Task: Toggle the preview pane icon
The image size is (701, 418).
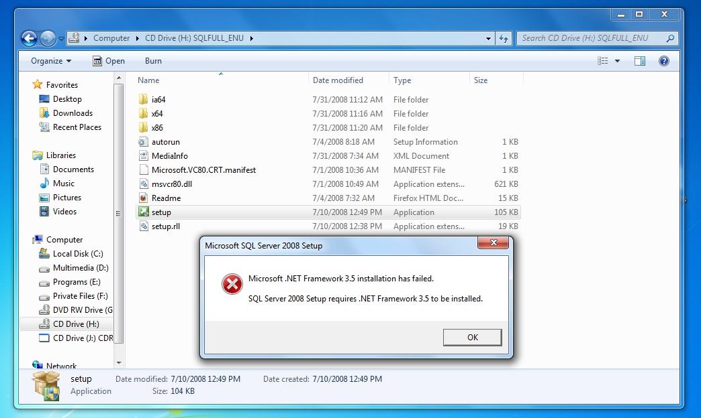Action: click(x=640, y=61)
